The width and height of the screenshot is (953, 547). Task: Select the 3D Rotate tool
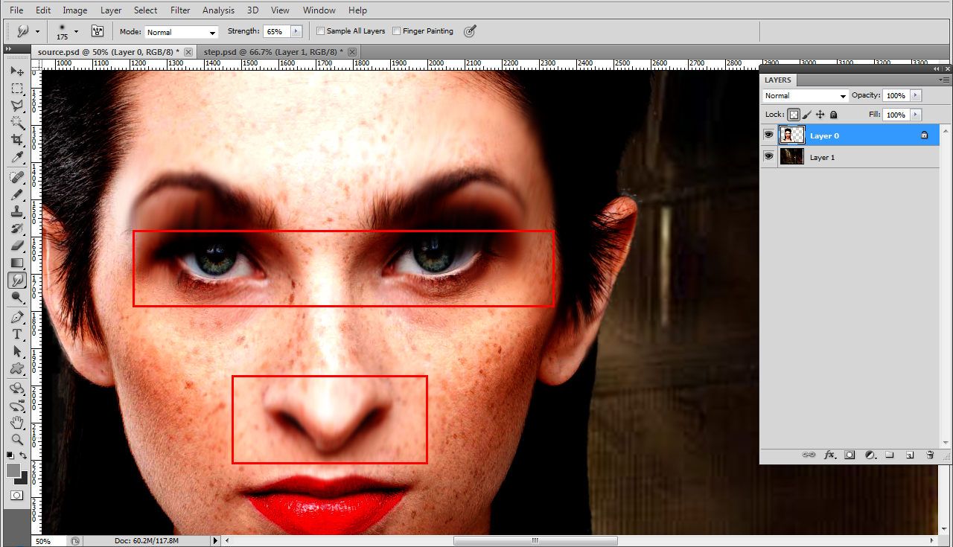coord(17,388)
